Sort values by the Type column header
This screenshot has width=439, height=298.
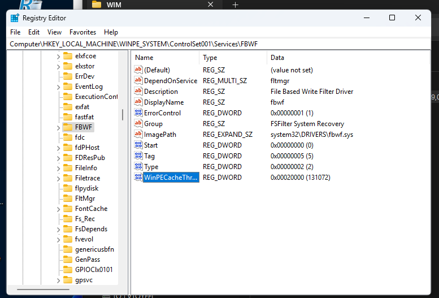(233, 58)
